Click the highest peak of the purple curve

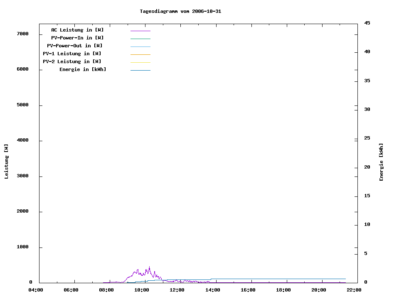149,267
